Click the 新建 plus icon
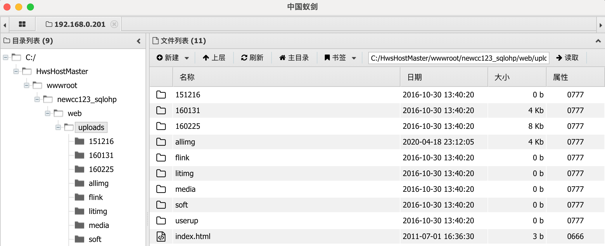This screenshot has width=605, height=246. [x=160, y=58]
